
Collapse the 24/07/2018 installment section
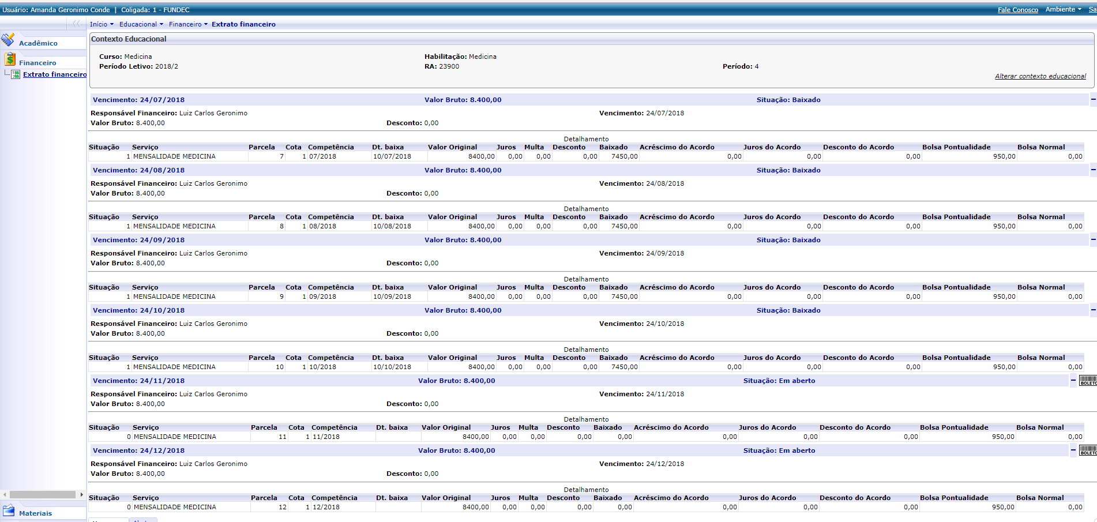pyautogui.click(x=1093, y=100)
